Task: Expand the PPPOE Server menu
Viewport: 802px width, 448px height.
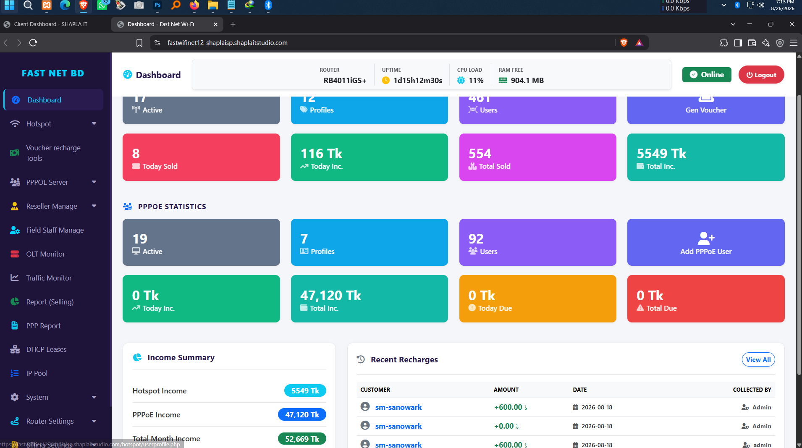Action: pyautogui.click(x=53, y=182)
